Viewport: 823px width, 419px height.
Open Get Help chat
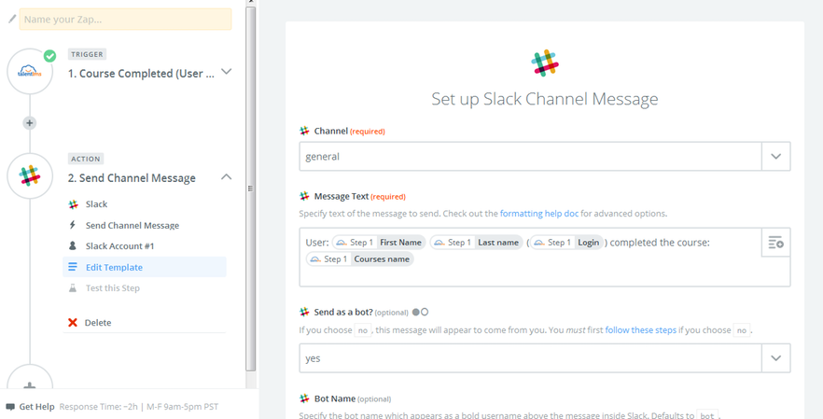pos(36,407)
